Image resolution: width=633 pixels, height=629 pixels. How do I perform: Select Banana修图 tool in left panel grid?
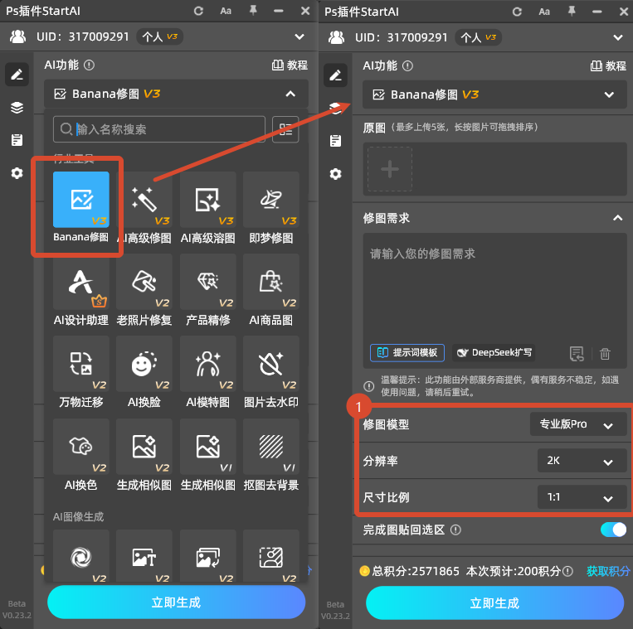81,200
